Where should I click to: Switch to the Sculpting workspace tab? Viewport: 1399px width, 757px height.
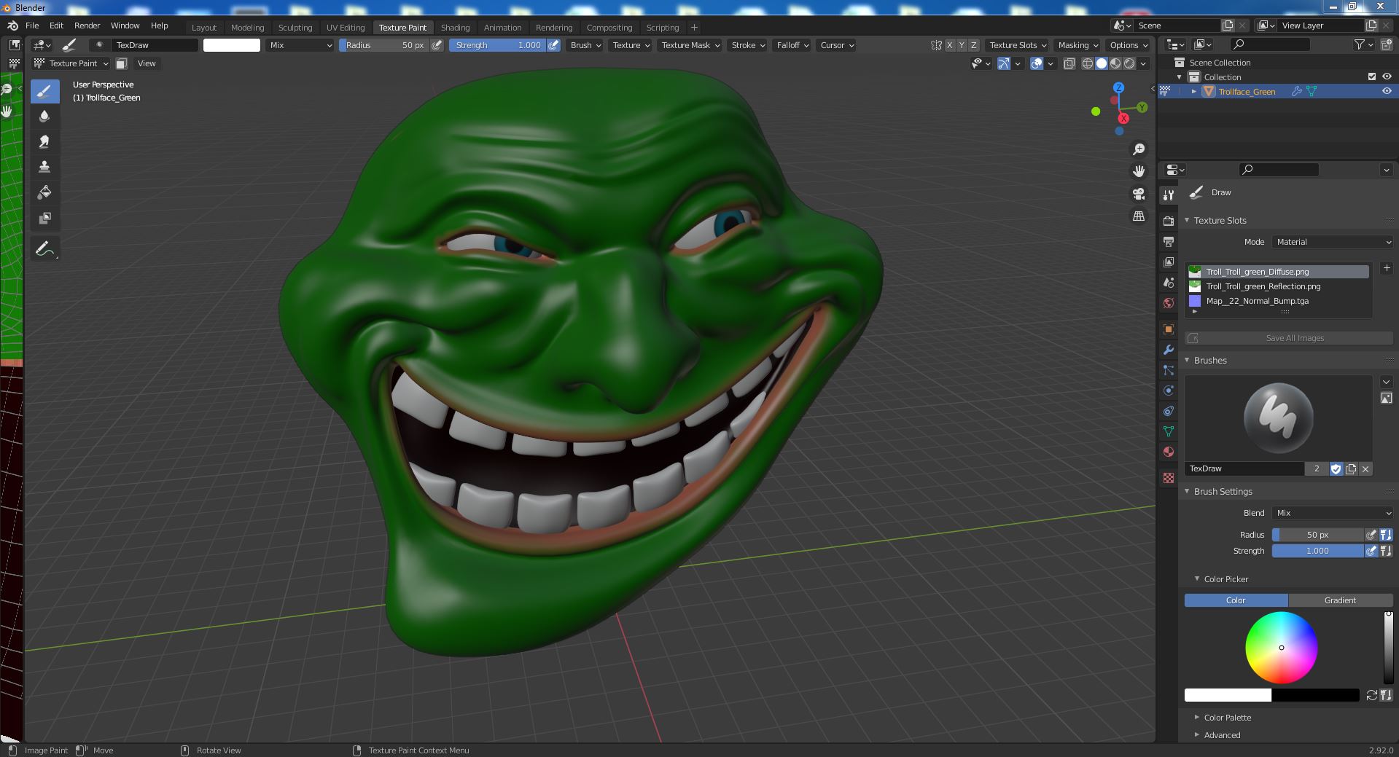295,28
